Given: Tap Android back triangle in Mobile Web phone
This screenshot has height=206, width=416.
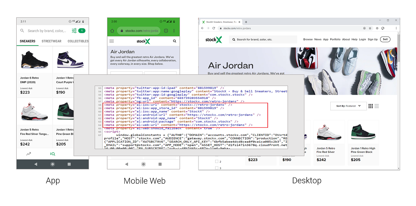Looking at the screenshot, I should pyautogui.click(x=127, y=164).
